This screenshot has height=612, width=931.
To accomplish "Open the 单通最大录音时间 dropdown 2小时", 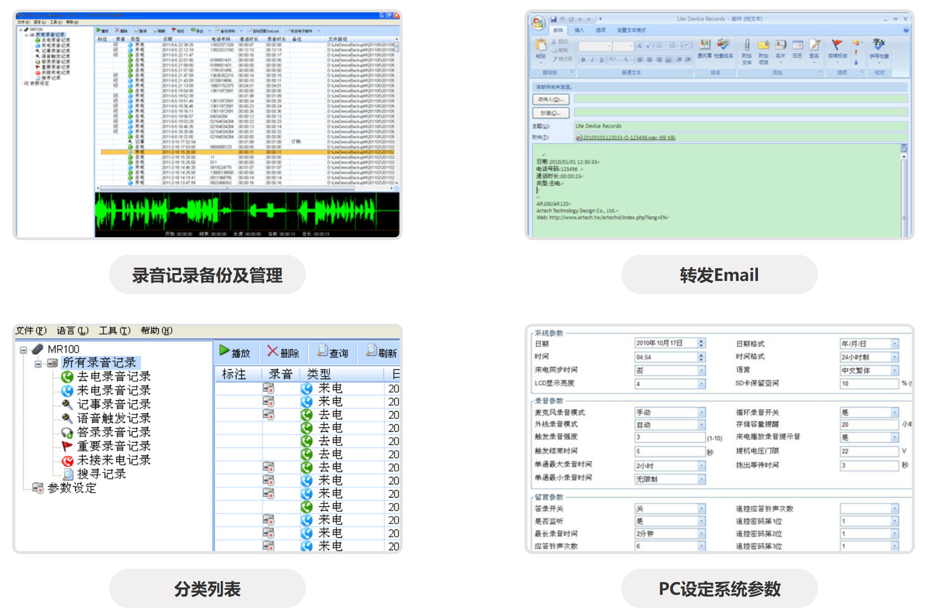I will (670, 465).
